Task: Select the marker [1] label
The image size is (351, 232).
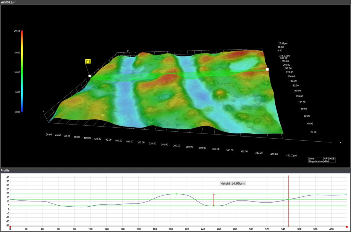Action: coord(88,61)
